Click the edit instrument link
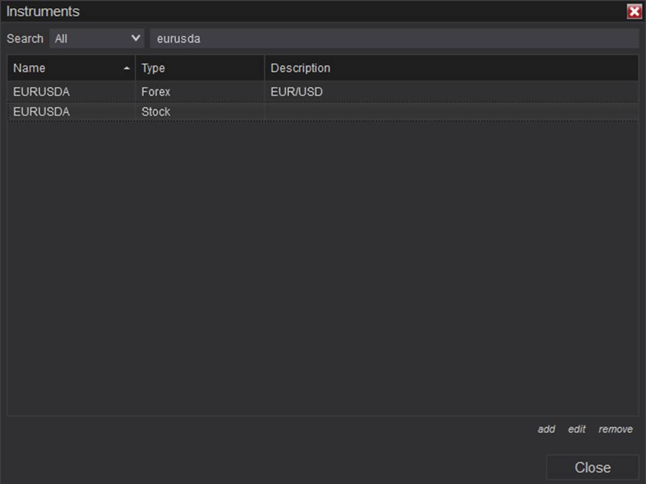646x484 pixels. click(x=577, y=430)
